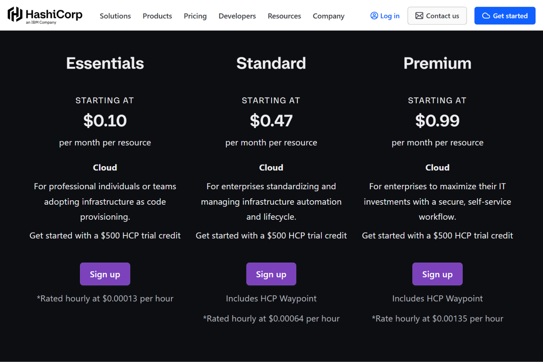Click "per month per resource" under $0.10
This screenshot has height=362, width=543.
tap(105, 143)
